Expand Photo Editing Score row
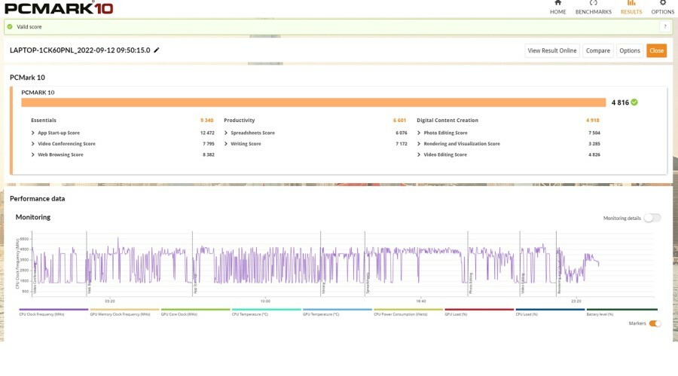The width and height of the screenshot is (678, 376). coord(419,133)
